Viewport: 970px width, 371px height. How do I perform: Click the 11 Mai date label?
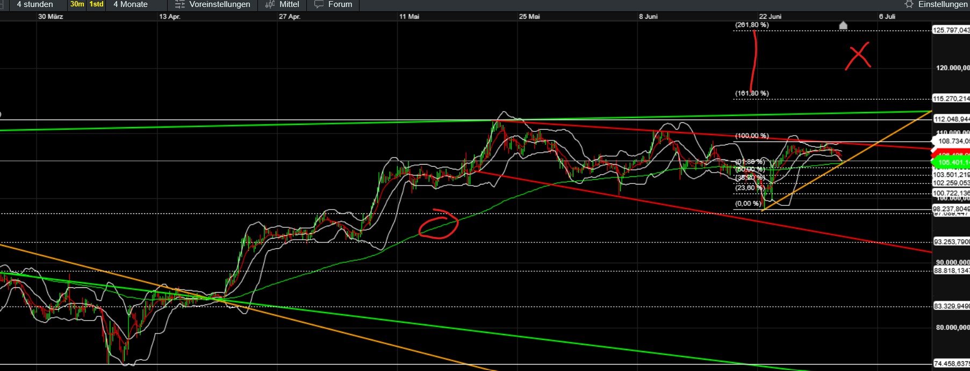pos(409,17)
